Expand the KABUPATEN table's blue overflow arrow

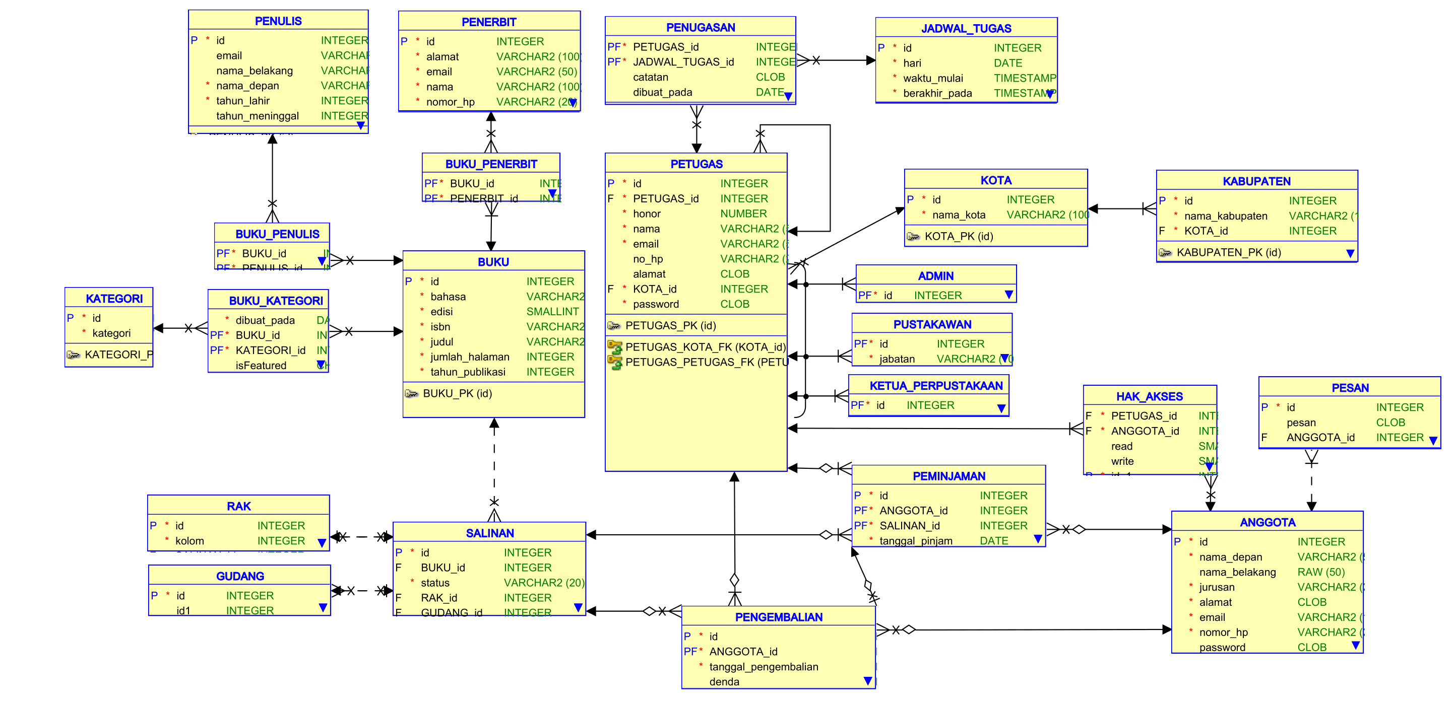1350,253
